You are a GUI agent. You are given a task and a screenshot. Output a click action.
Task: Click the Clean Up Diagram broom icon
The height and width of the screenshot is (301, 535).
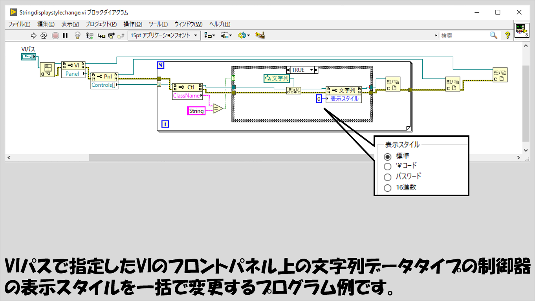tap(260, 35)
